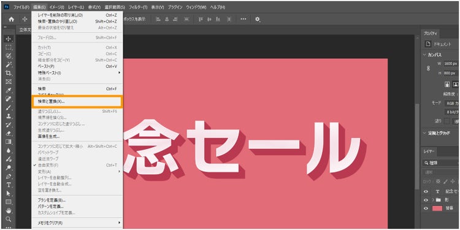Open the イメージ(I) menu

57,7
